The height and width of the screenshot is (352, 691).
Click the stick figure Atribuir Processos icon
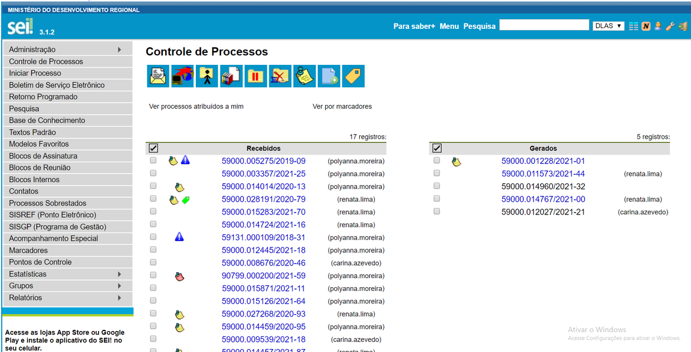tap(207, 76)
